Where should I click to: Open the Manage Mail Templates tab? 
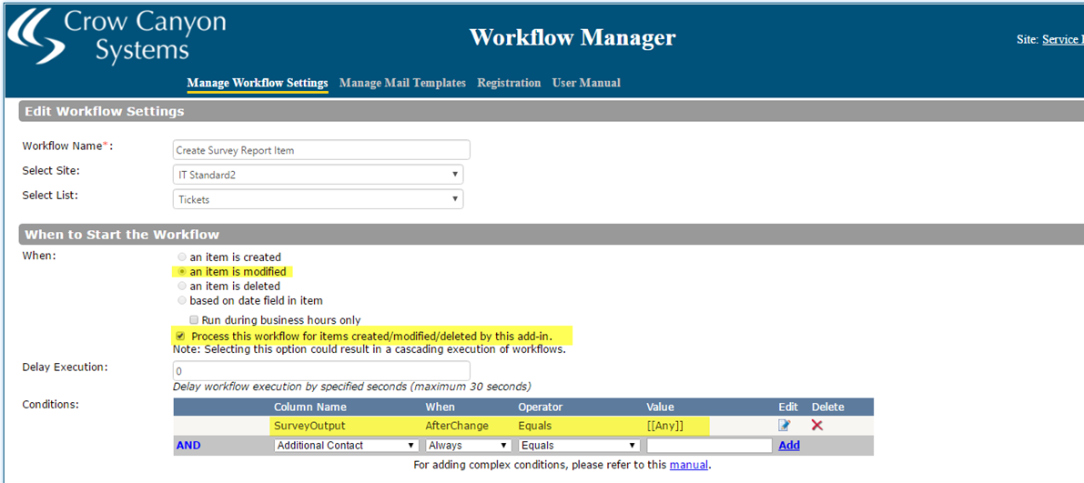click(x=402, y=83)
